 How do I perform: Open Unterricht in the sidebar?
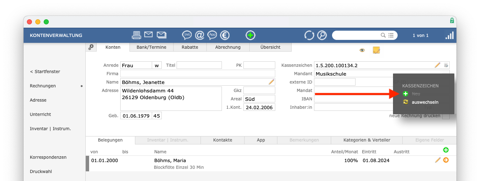40,114
